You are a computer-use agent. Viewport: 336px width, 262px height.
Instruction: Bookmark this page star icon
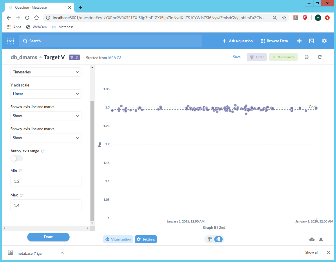click(x=284, y=18)
